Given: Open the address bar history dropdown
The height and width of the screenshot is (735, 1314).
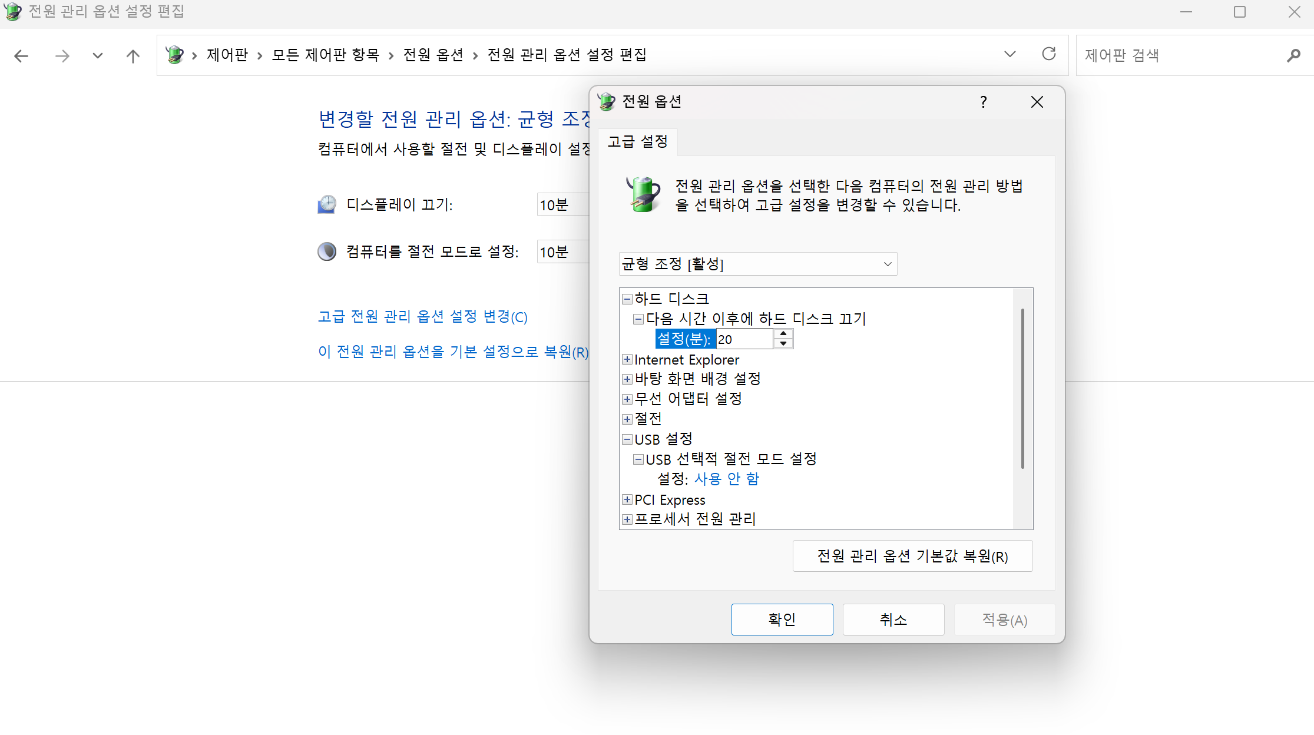Looking at the screenshot, I should pos(1010,54).
